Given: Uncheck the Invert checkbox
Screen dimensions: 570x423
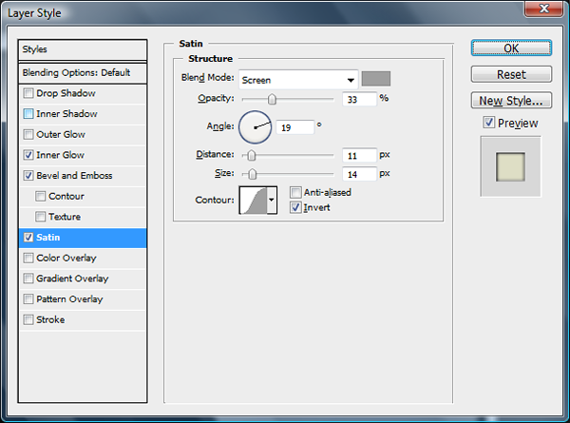Looking at the screenshot, I should [296, 206].
